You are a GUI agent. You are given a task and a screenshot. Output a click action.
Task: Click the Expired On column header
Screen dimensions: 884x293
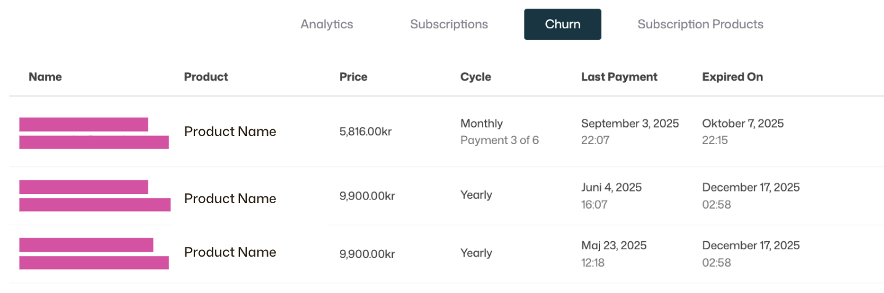732,77
